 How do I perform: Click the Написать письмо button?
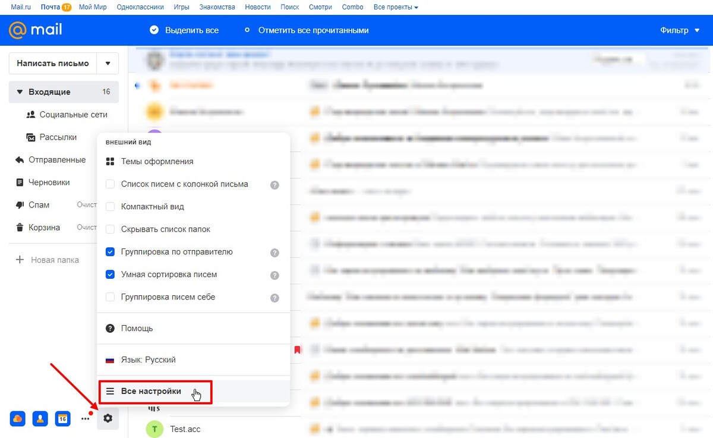point(53,64)
